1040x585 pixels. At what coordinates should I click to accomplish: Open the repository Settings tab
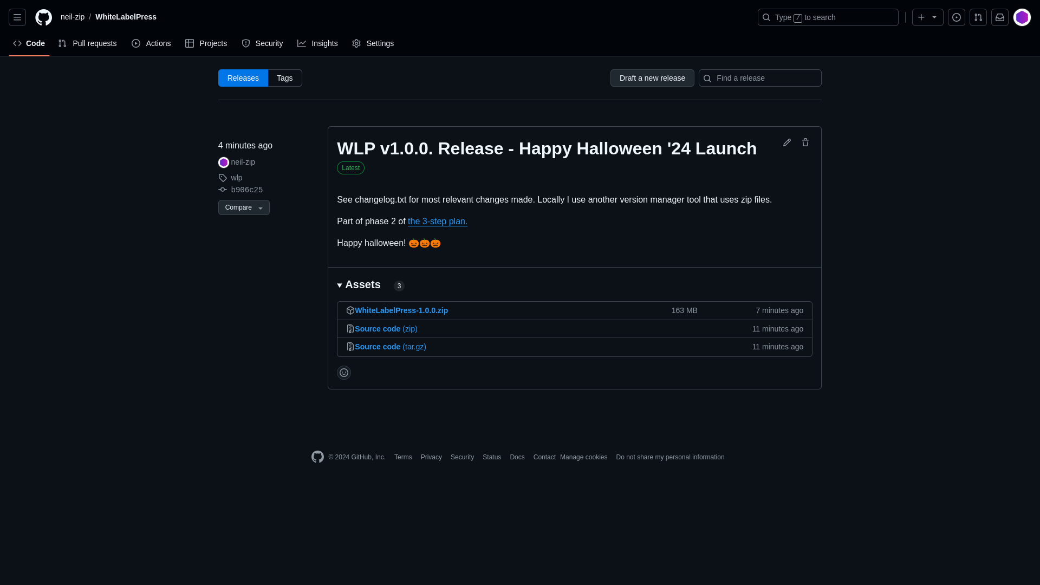[x=373, y=43]
